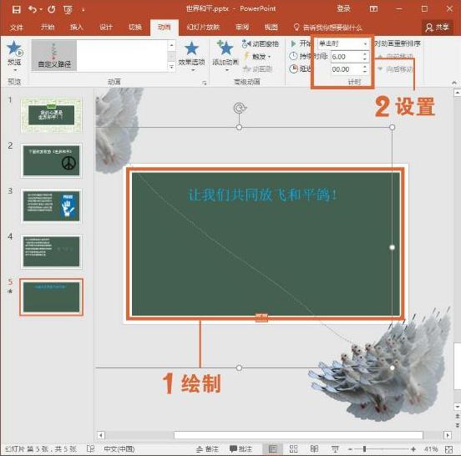Image resolution: width=461 pixels, height=456 pixels.
Task: Select slide 4 thumbnail
Action: tap(51, 251)
